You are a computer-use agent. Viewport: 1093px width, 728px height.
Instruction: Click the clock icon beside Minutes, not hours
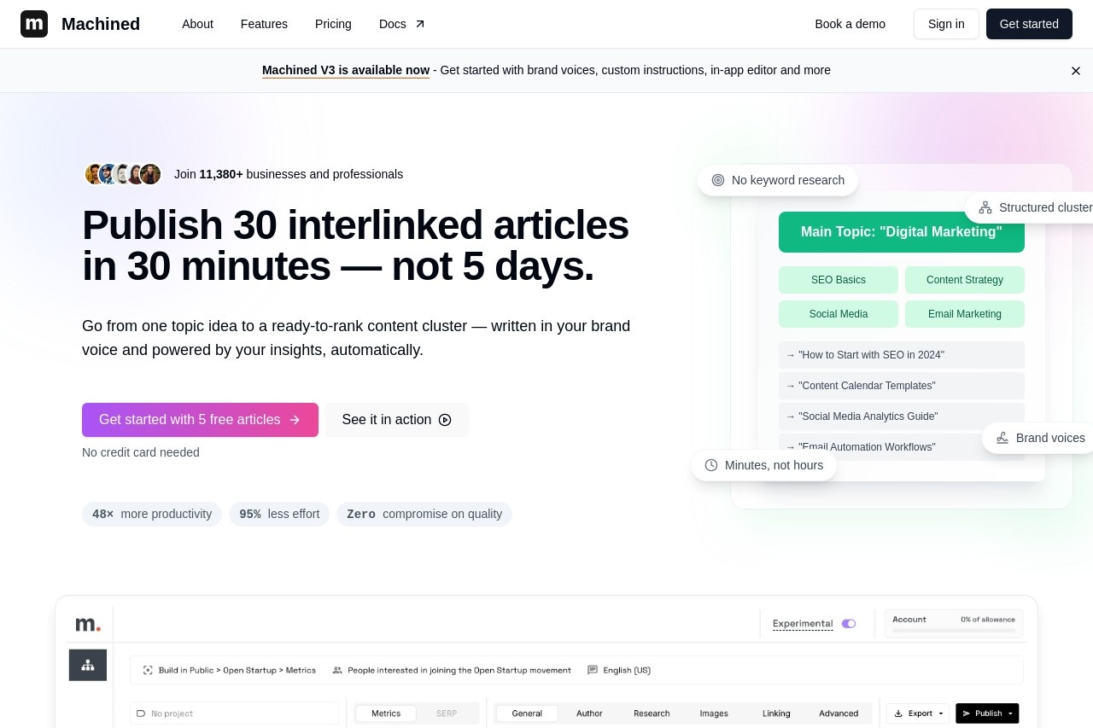pyautogui.click(x=711, y=465)
